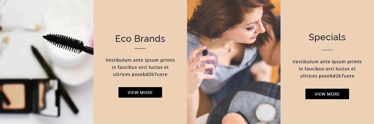Select the woman with perfume banner image
This screenshot has height=124, width=374.
click(234, 62)
